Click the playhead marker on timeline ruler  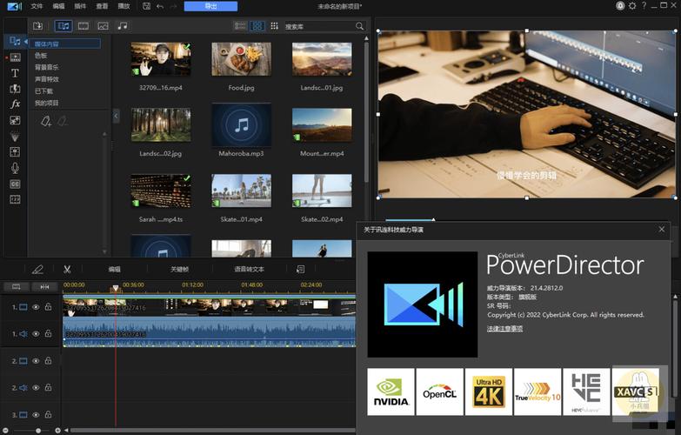tap(116, 288)
